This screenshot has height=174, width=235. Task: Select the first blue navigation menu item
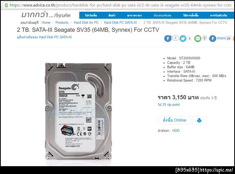(x=91, y=15)
